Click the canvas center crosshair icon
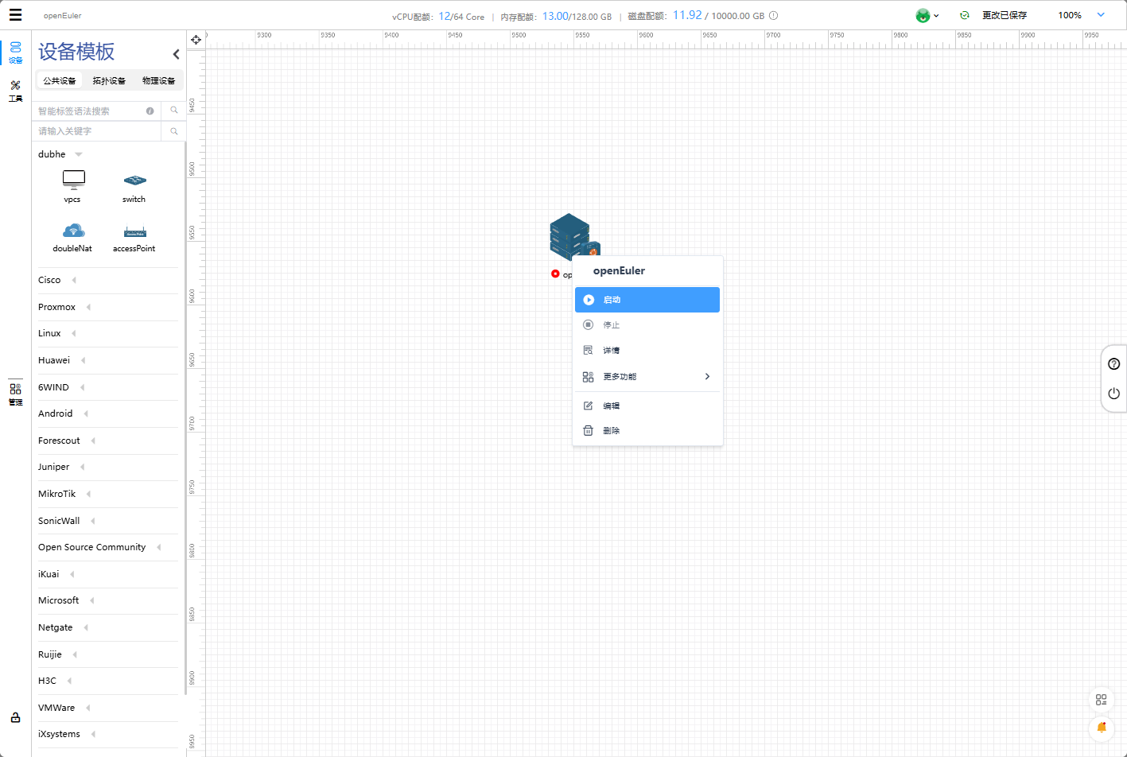1127x757 pixels. click(196, 40)
